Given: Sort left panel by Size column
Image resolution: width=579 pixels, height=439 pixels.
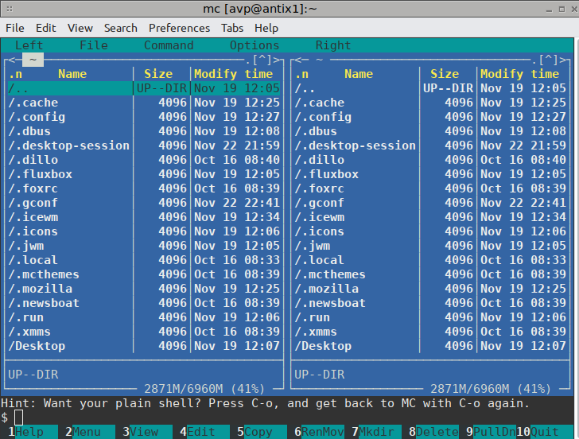Looking at the screenshot, I should [x=158, y=74].
